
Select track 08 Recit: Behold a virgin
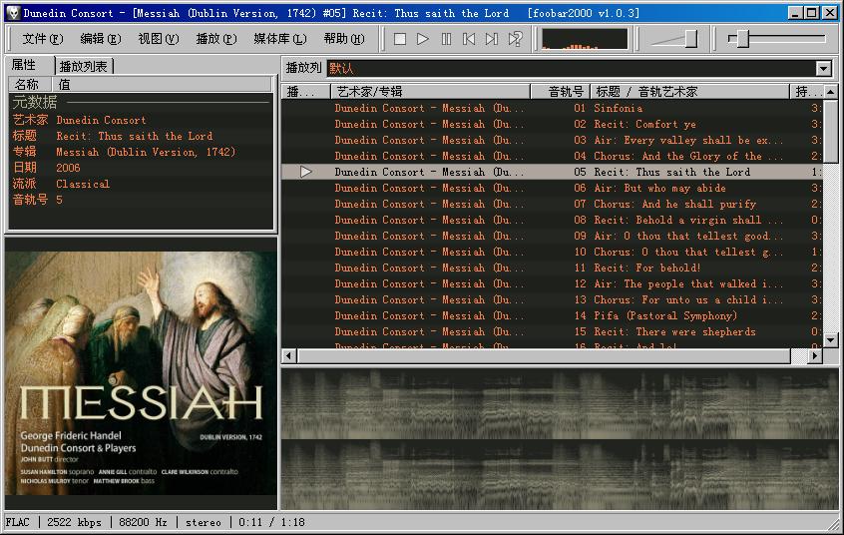pyautogui.click(x=552, y=220)
